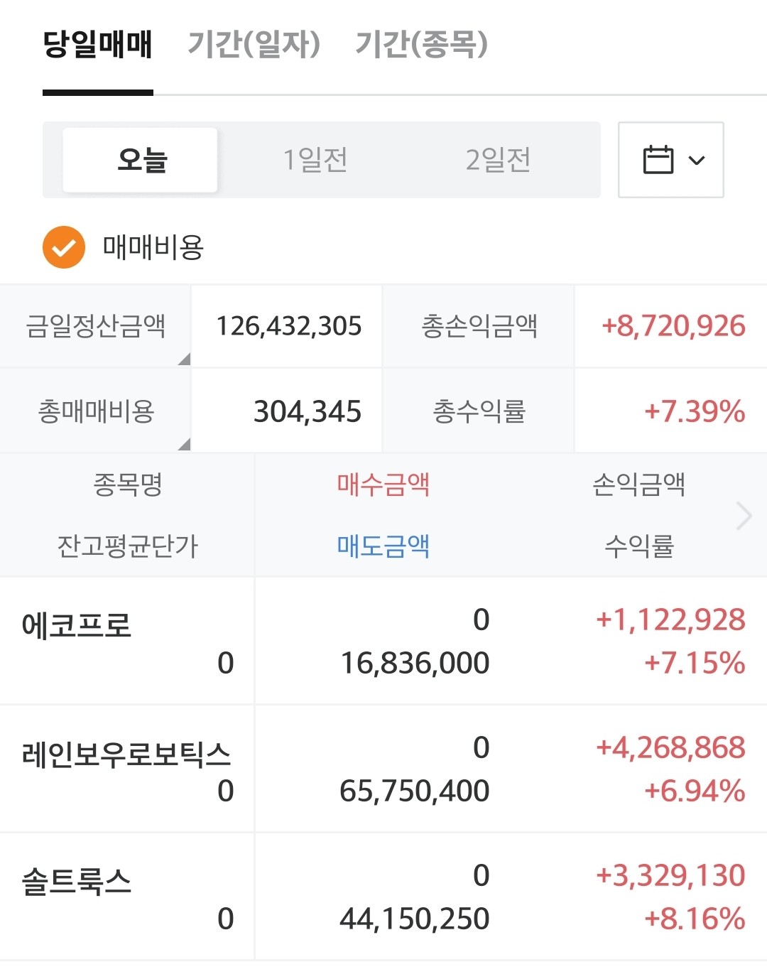Select the 오늘 date option
The image size is (767, 979).
pos(141,160)
